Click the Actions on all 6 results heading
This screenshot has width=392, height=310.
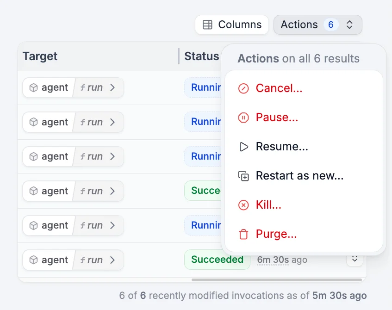coord(298,59)
